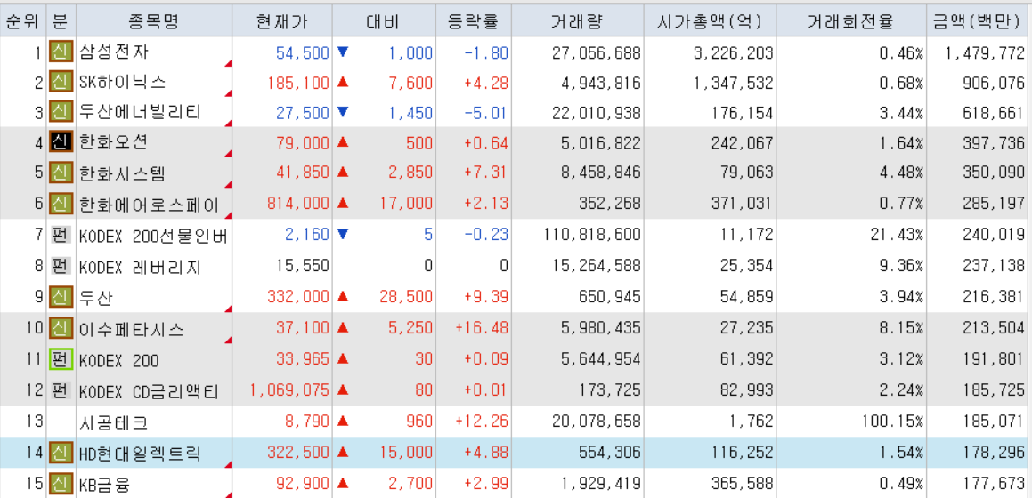Select the stock name SK하이닉스
1032x498 pixels.
[x=122, y=82]
